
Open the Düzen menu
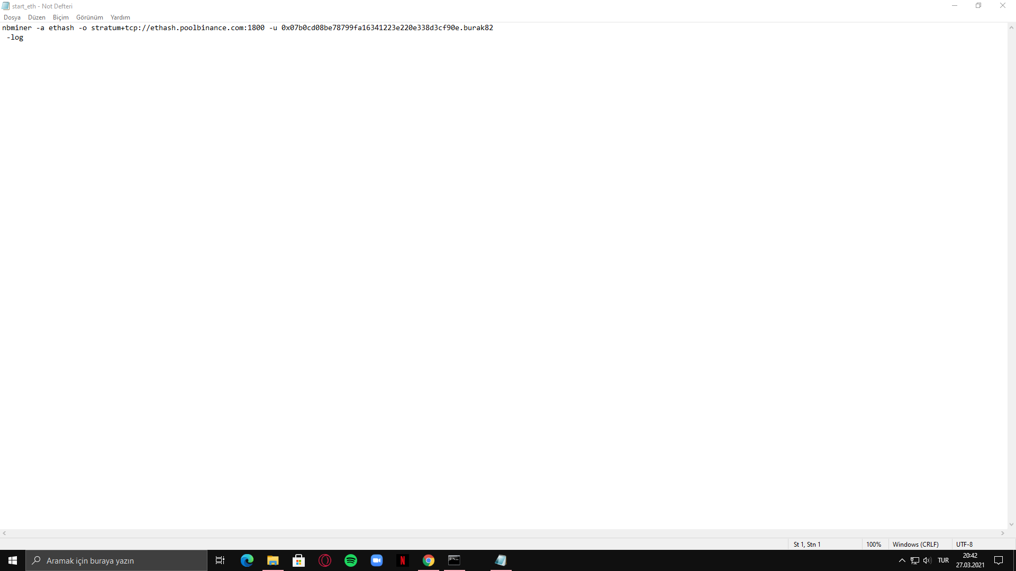point(37,17)
